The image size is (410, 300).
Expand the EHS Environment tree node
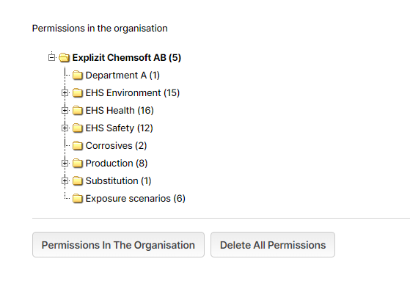[x=65, y=93]
